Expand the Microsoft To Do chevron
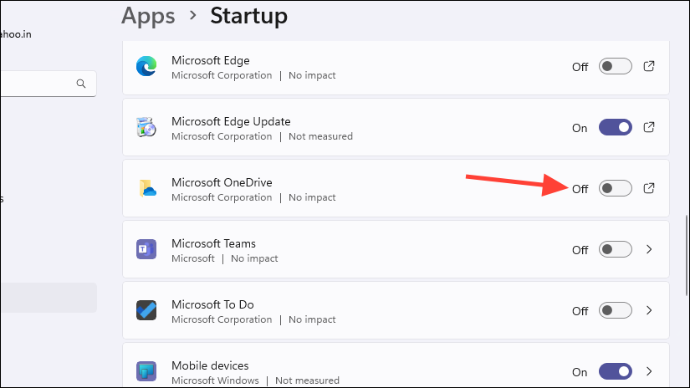 649,310
